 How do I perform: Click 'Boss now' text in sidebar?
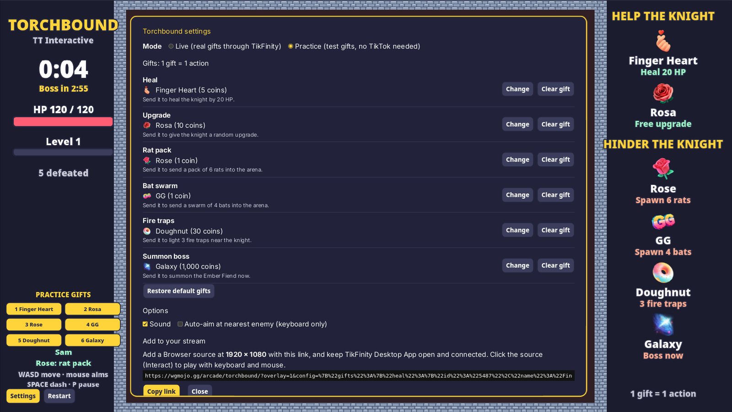(x=663, y=356)
